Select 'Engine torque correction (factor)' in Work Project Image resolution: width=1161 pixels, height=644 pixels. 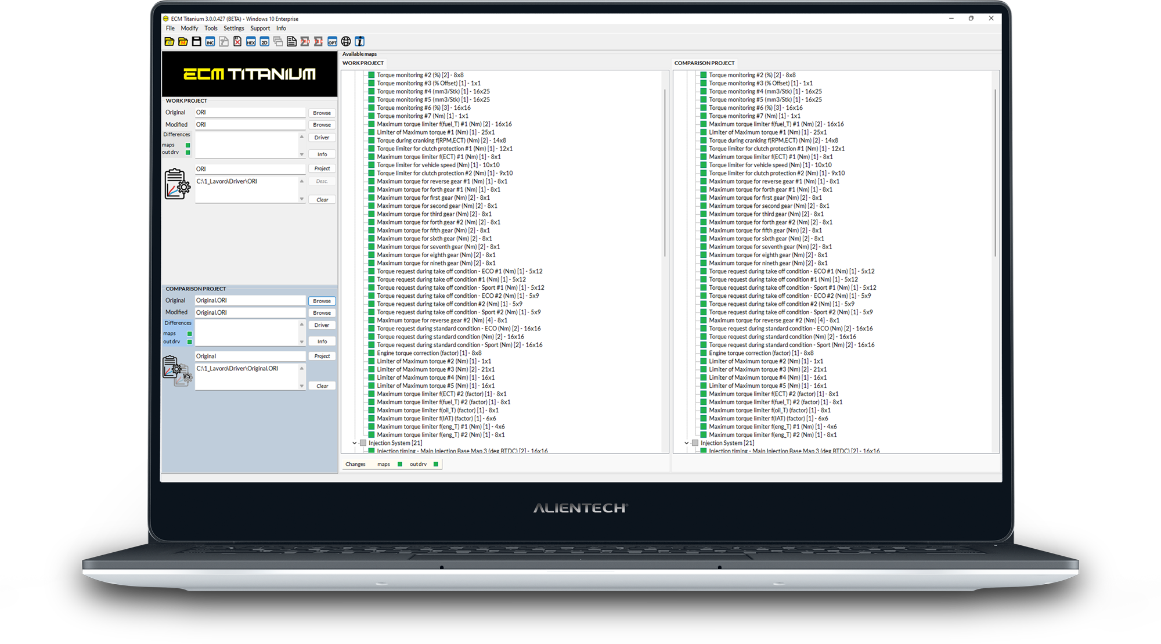click(x=429, y=353)
